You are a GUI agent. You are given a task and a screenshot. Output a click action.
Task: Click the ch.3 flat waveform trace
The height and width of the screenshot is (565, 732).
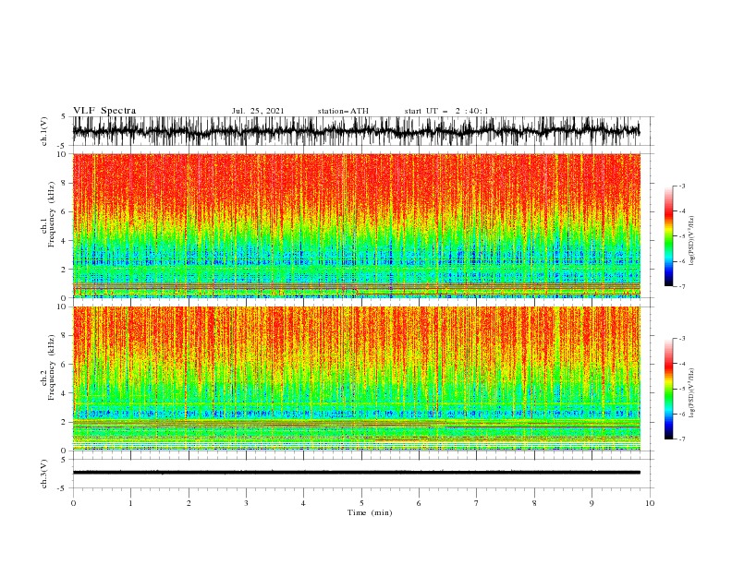coord(356,473)
